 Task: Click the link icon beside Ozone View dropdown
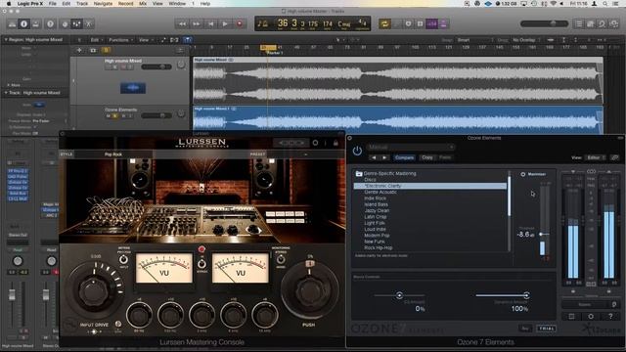coord(614,157)
